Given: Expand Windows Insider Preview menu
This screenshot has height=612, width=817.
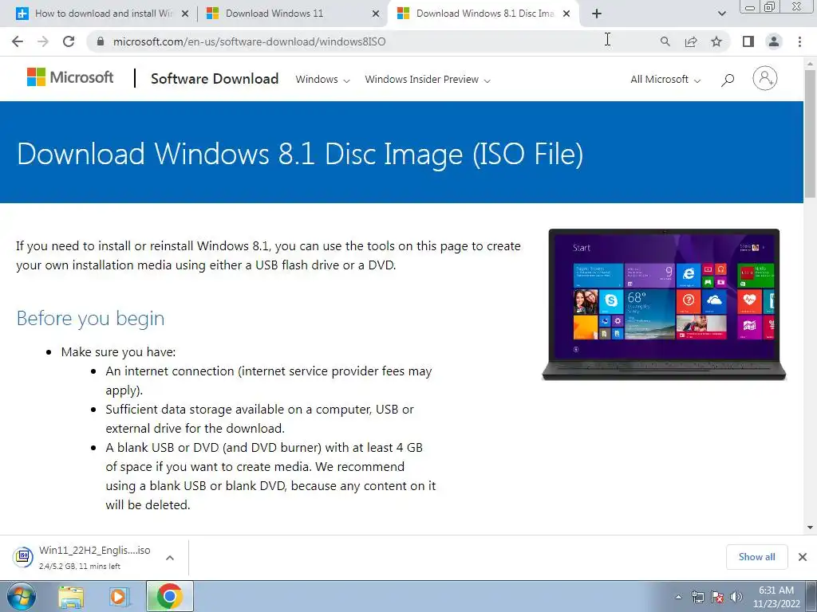Looking at the screenshot, I should point(428,80).
